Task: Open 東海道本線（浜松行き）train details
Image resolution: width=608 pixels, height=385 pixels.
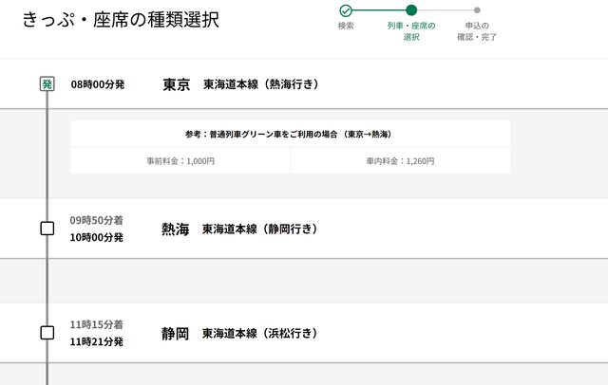Action: 259,334
